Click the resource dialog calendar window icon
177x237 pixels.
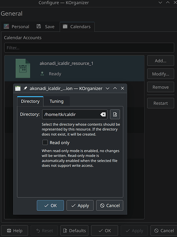pos(18,88)
